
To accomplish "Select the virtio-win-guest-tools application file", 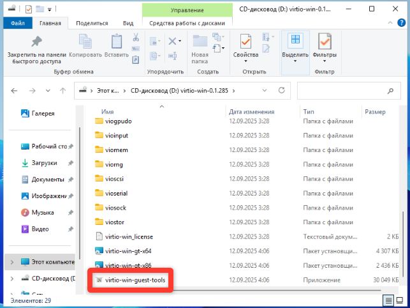I will tap(135, 280).
